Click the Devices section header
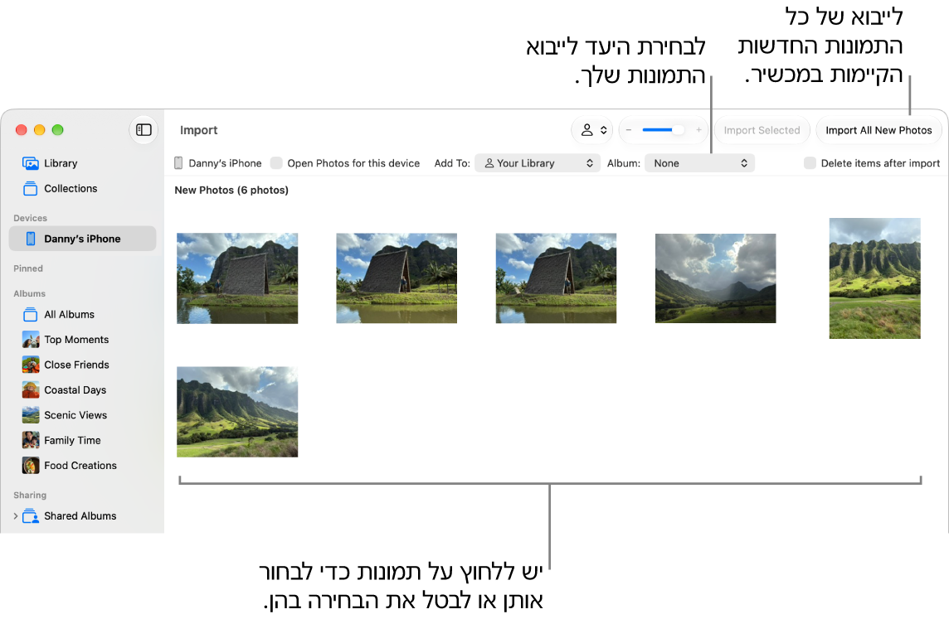949x619 pixels. (x=30, y=218)
